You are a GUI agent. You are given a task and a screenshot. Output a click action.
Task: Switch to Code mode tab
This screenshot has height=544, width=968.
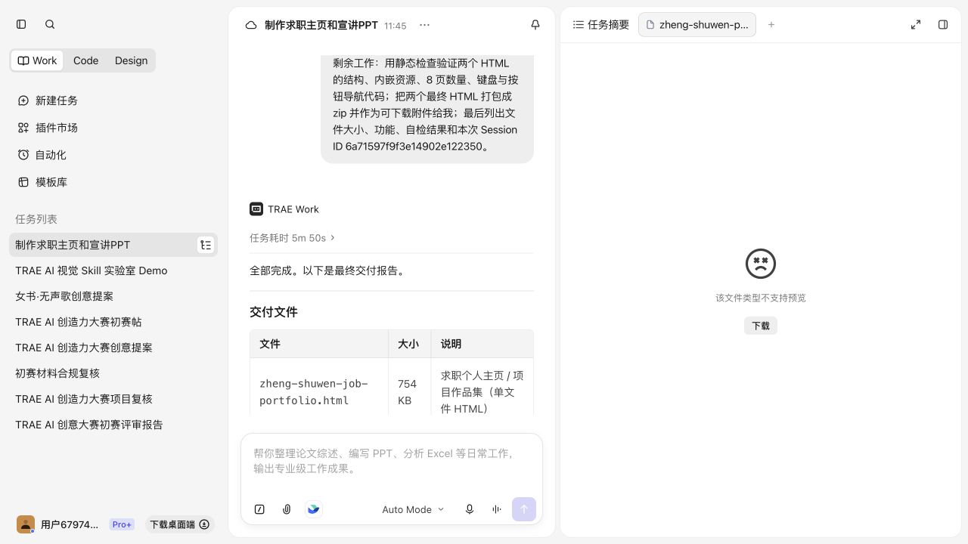click(85, 60)
